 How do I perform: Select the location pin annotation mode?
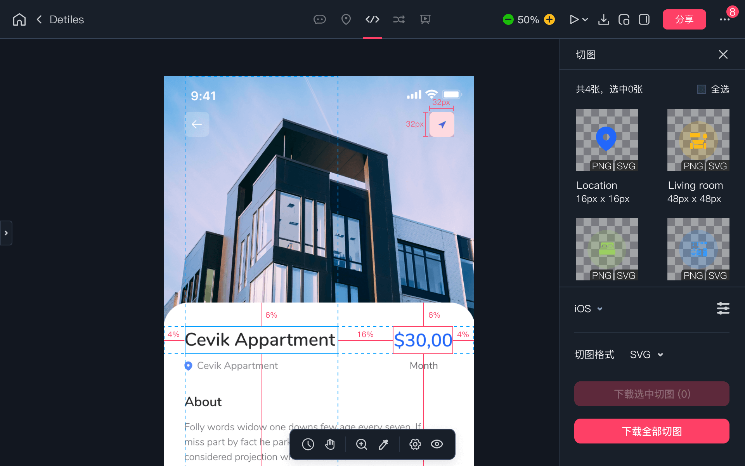[x=346, y=19]
